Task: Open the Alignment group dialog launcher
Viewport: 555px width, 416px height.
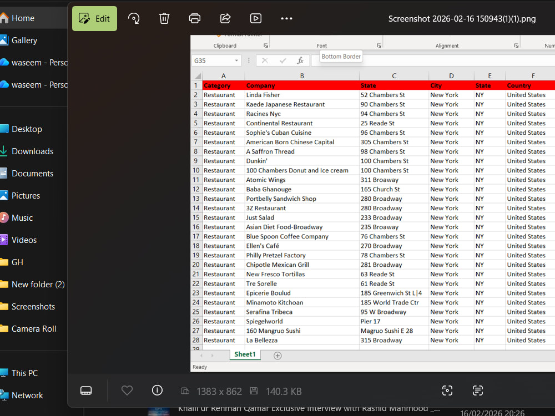Action: tap(516, 45)
